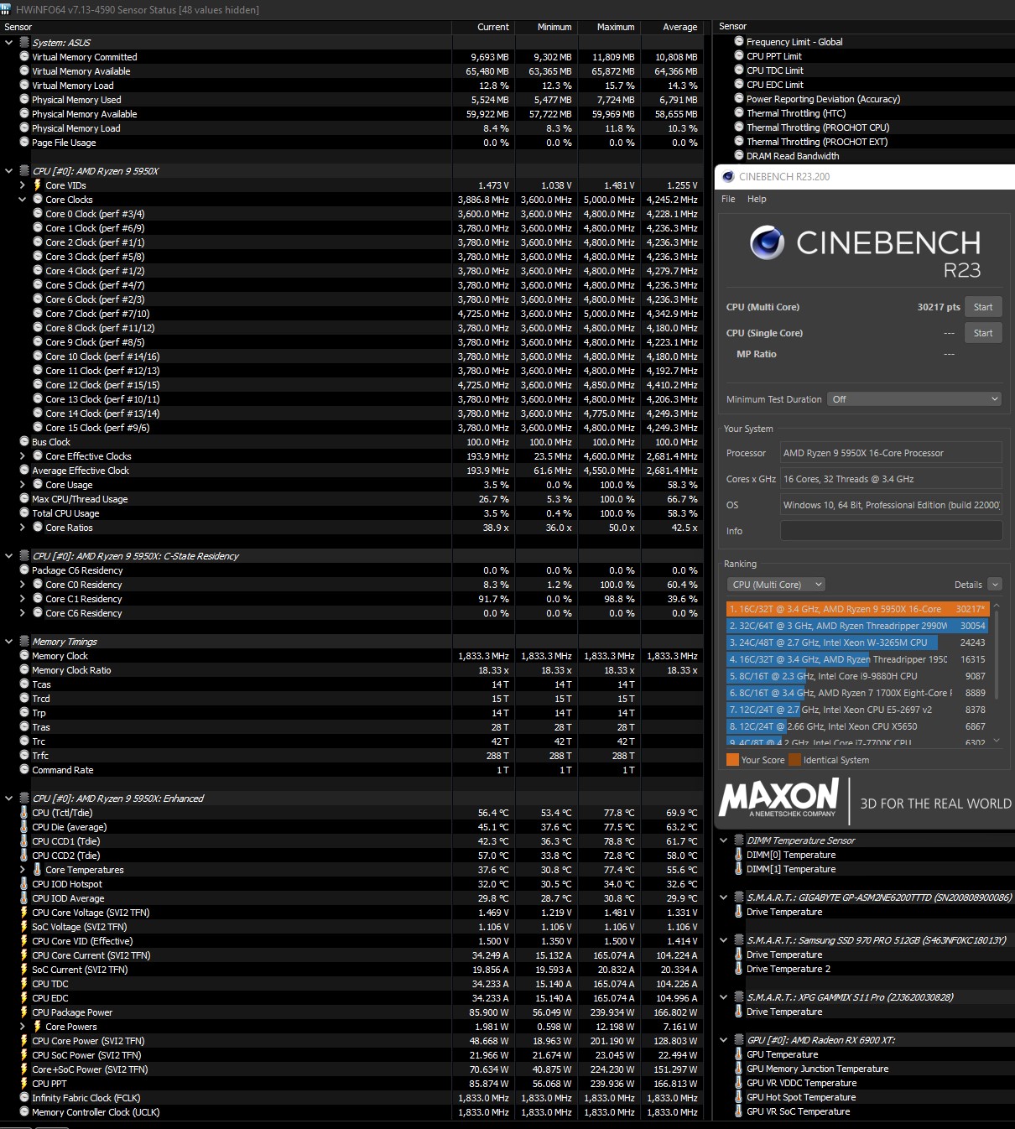Image resolution: width=1015 pixels, height=1129 pixels.
Task: Click the lightning icon for SoC Voltage (SVI2 TFN)
Action: [x=24, y=926]
